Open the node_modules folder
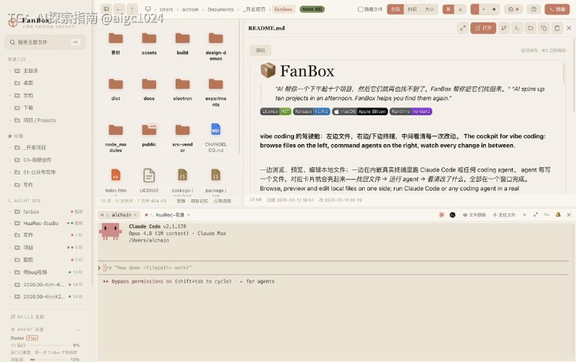The image size is (576, 362). tap(116, 130)
